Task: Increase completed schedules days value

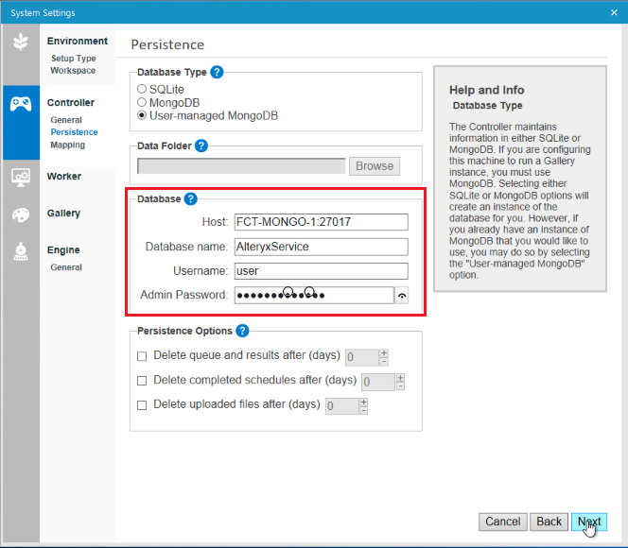Action: pyautogui.click(x=400, y=378)
